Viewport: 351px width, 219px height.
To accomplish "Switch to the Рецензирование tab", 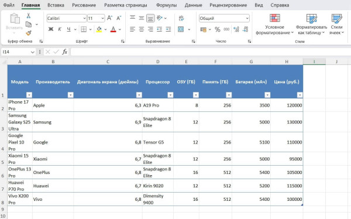I will pyautogui.click(x=228, y=5).
